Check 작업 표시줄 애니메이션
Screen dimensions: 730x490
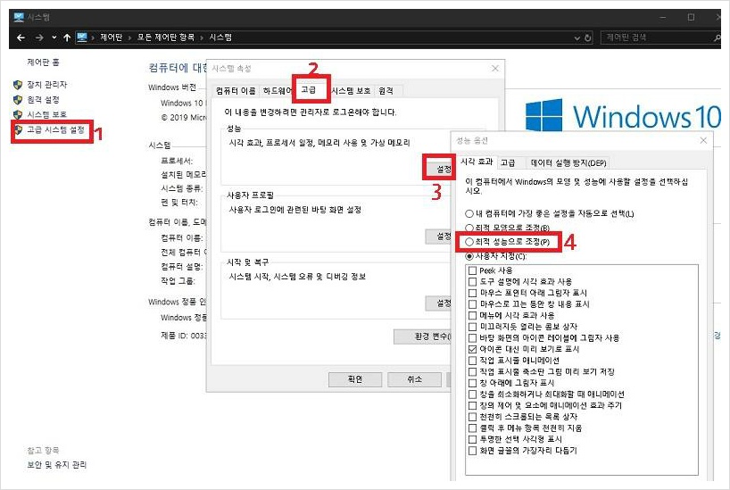click(472, 361)
